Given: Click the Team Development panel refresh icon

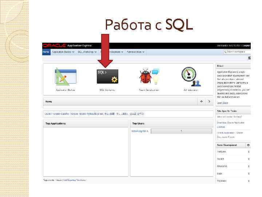Looking at the screenshot, I should [x=248, y=145].
